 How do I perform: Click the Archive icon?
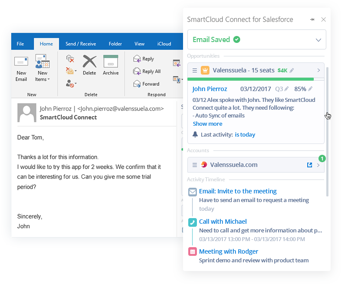tap(111, 61)
